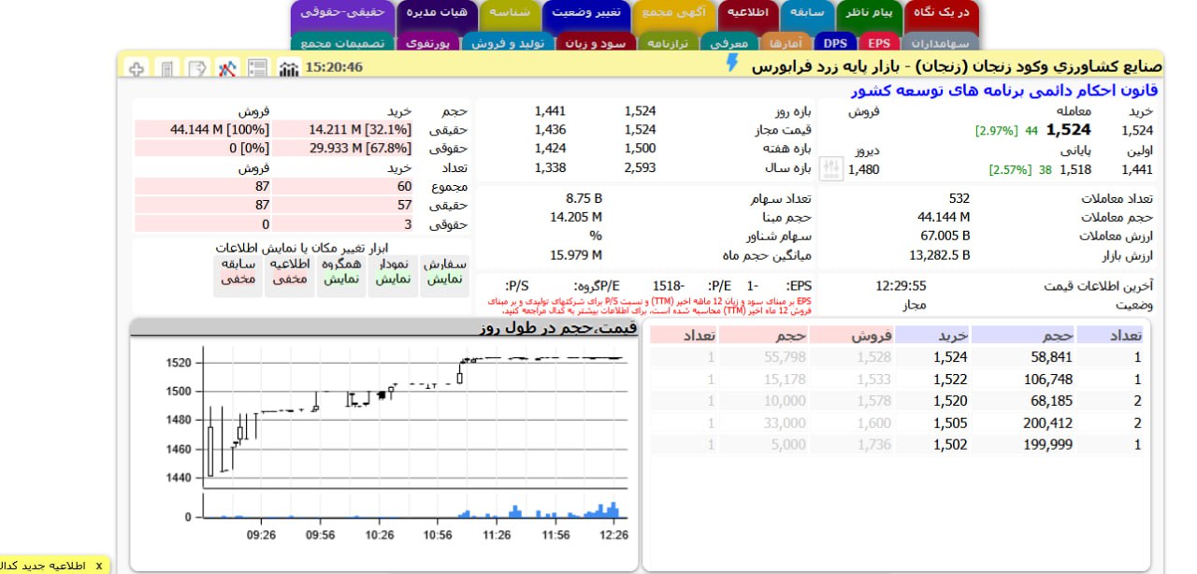Open the EPS menu item
This screenshot has width=1197, height=574.
(x=877, y=42)
